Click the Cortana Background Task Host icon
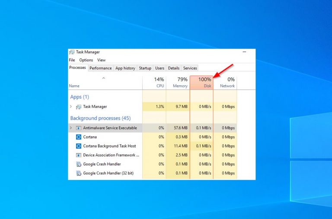The image size is (332, 219). tap(79, 146)
